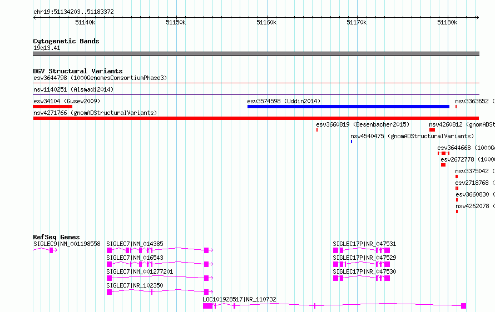495x312 pixels.
Task: Click the DGV Structural Variants track heading
Action: [x=78, y=71]
